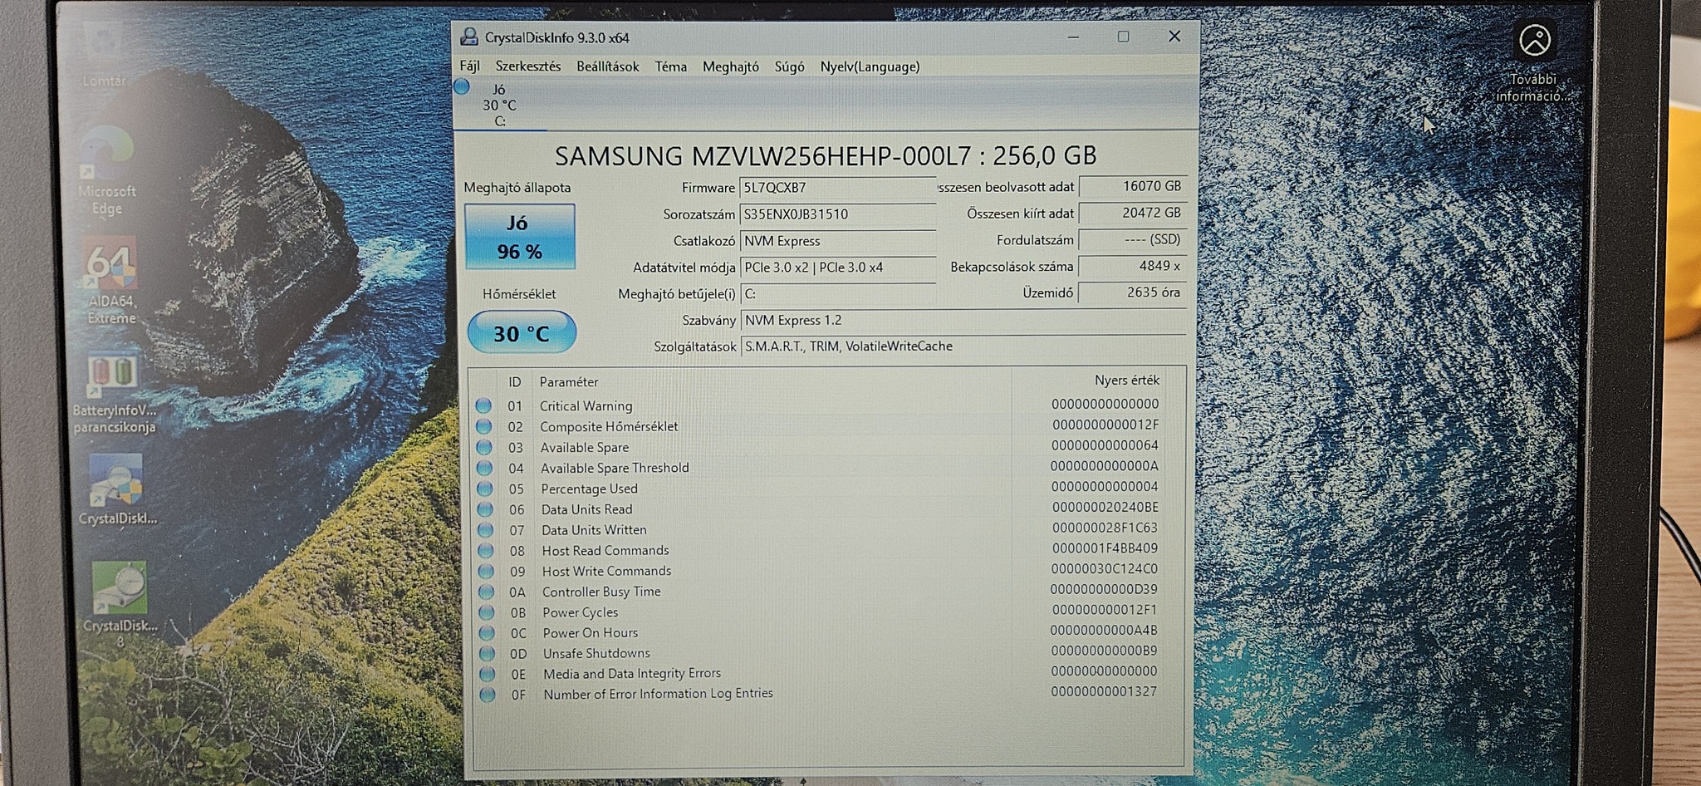Click the Adatátvitel módja field PCIe 3.0 x2
This screenshot has width=1701, height=786.
tap(837, 268)
